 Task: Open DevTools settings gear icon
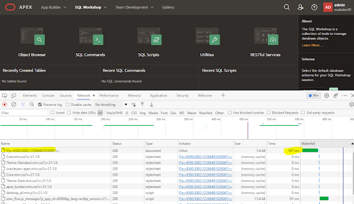pyautogui.click(x=326, y=96)
